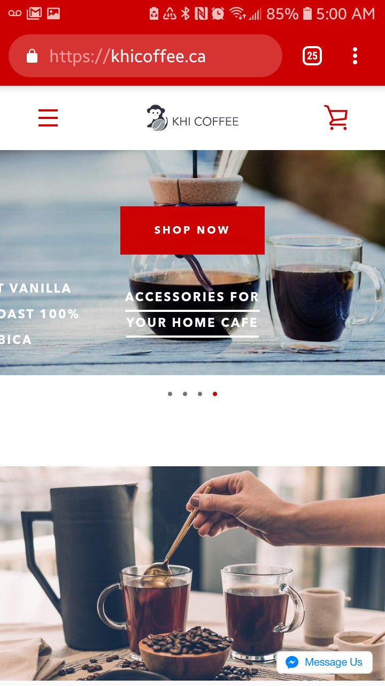Select the third carousel slide dot
This screenshot has width=385, height=686.
[x=200, y=394]
